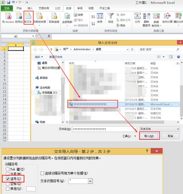Click the Filter (筛选) funnel icon
Viewport: 183px width, 194px height.
pyautogui.click(x=111, y=16)
